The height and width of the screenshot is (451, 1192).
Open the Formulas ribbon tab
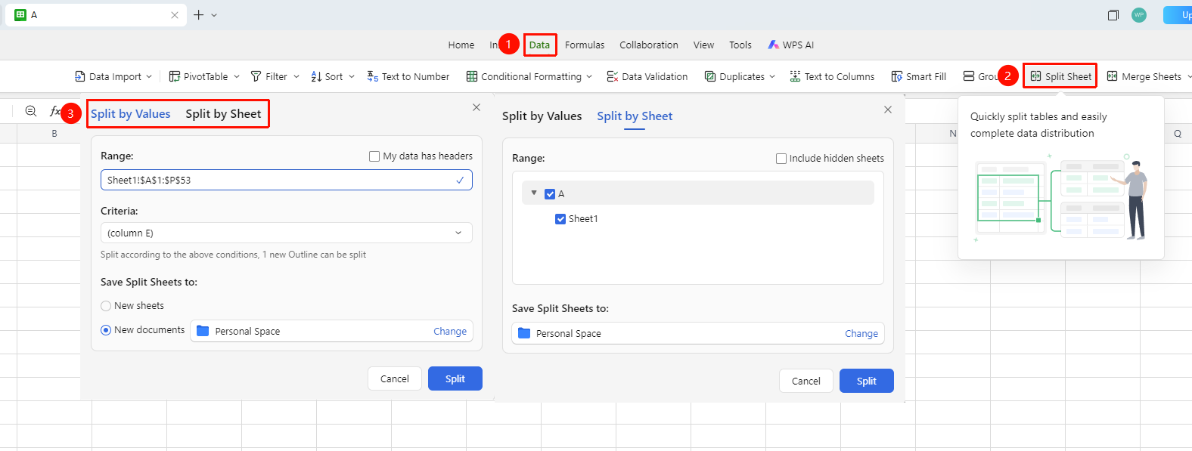pos(585,45)
